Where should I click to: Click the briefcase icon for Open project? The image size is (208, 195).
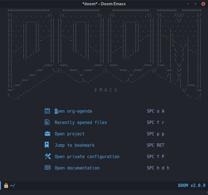click(47, 133)
